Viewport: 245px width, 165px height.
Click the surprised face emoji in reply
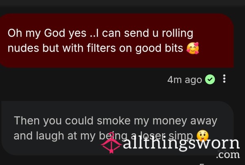tap(203, 135)
